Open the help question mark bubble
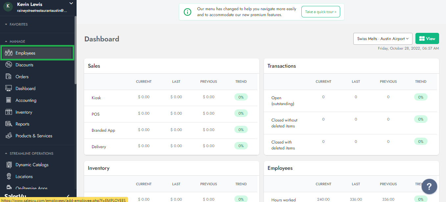Screen dimensions: 446x202 coord(429,186)
